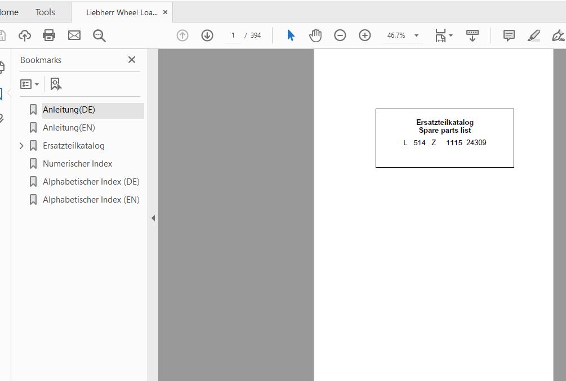
Task: Zoom in with plus circle
Action: pos(365,35)
